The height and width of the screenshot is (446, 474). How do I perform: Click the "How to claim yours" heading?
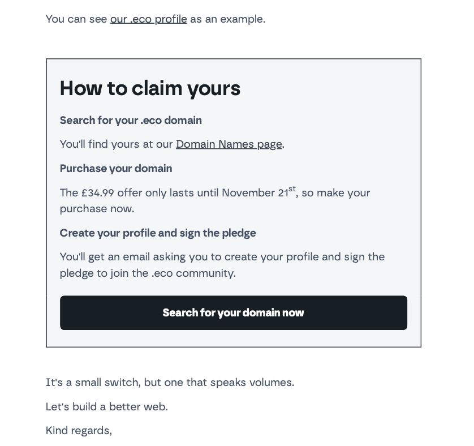click(x=150, y=88)
